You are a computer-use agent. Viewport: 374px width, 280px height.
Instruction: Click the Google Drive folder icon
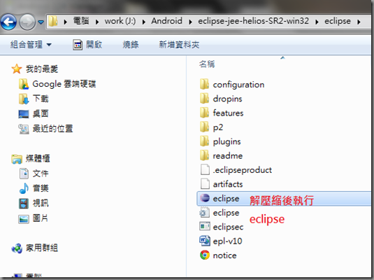[x=24, y=84]
